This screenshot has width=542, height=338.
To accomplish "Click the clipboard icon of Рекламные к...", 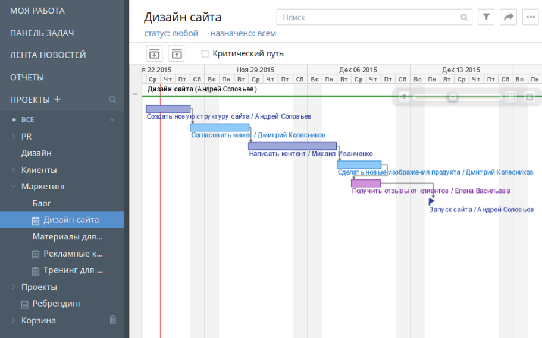I will click(36, 254).
